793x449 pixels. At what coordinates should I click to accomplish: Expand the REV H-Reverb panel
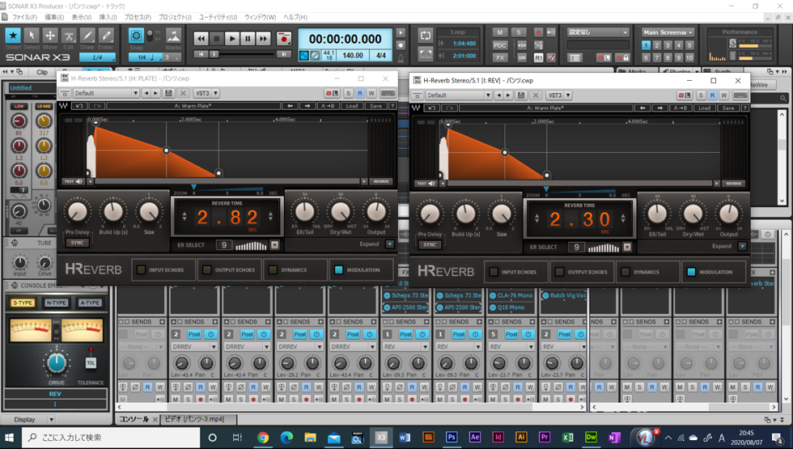tap(742, 246)
